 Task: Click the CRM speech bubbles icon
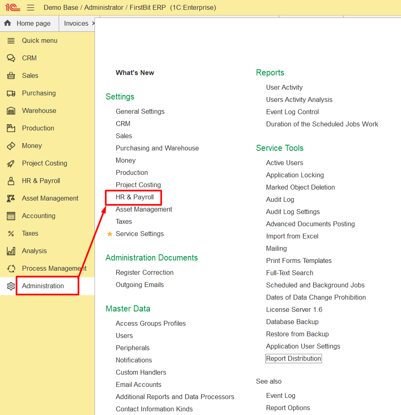[x=11, y=58]
